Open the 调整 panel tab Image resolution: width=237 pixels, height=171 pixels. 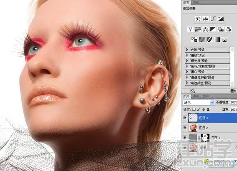point(186,3)
